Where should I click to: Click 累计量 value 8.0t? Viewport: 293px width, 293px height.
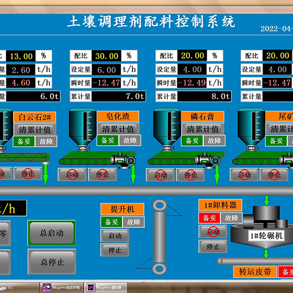(205, 96)
